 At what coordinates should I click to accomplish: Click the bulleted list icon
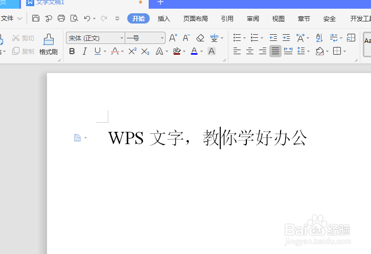coord(237,38)
